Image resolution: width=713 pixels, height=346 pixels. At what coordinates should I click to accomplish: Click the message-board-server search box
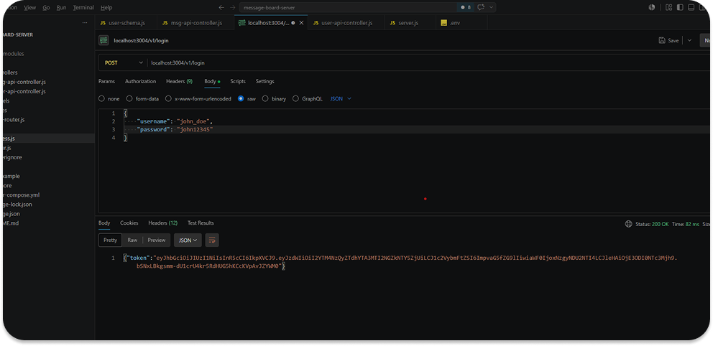point(348,8)
